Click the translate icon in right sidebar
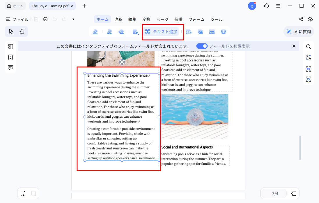Image resolution: width=319 pixels, height=203 pixels. pos(308,57)
